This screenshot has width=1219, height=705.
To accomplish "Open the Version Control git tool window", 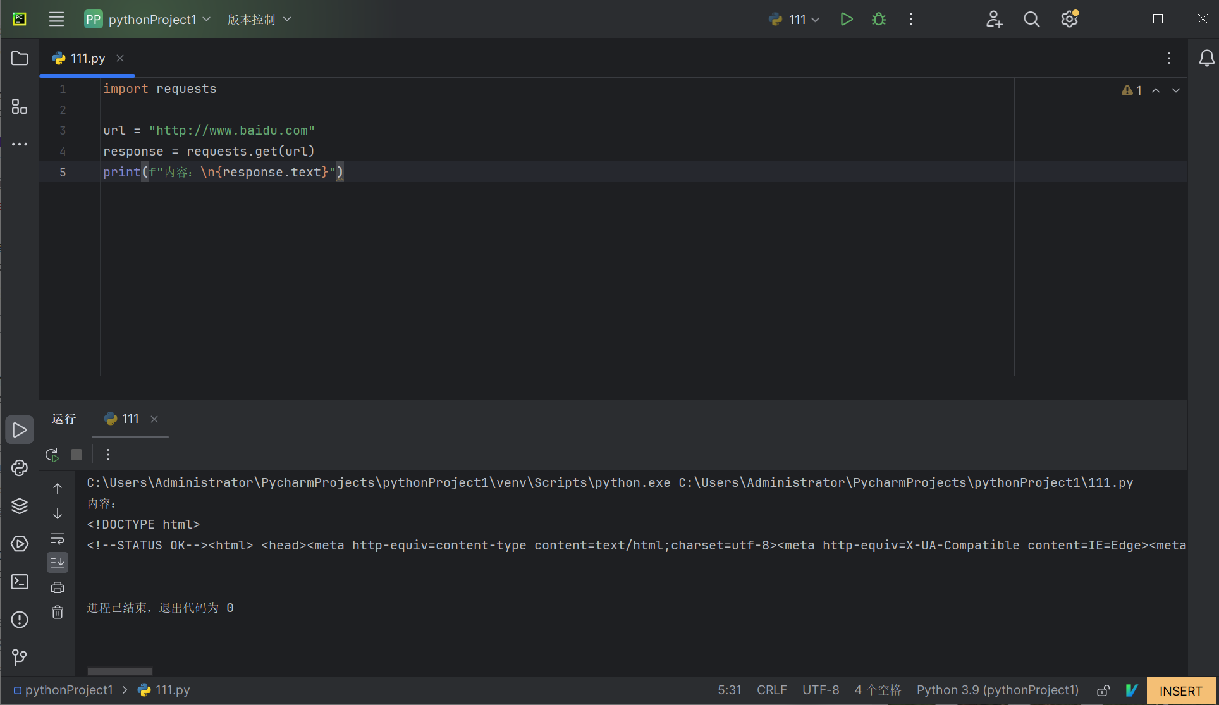I will coord(20,658).
